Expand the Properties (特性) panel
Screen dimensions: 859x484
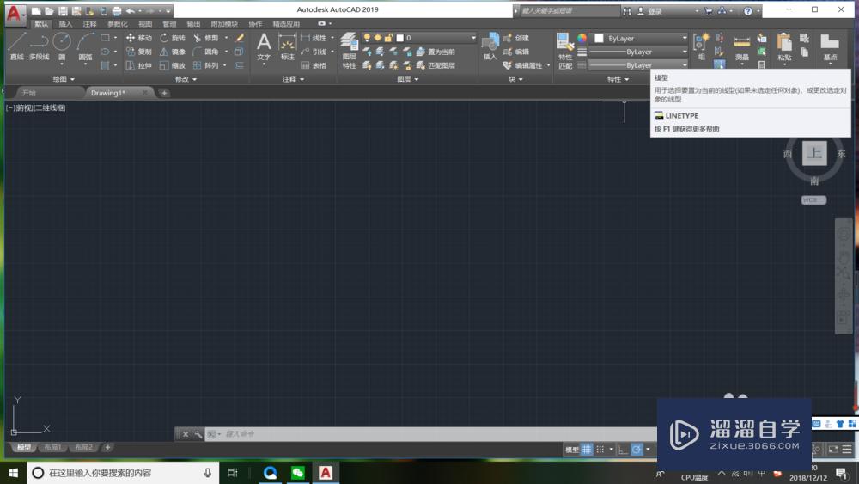point(618,79)
